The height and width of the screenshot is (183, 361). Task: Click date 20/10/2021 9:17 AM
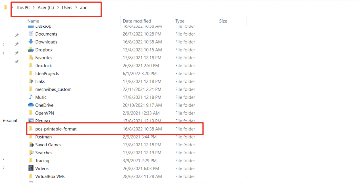tap(142, 105)
